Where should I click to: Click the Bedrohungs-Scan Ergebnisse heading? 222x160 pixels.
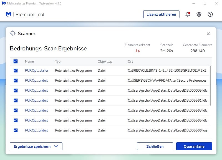pyautogui.click(x=48, y=48)
